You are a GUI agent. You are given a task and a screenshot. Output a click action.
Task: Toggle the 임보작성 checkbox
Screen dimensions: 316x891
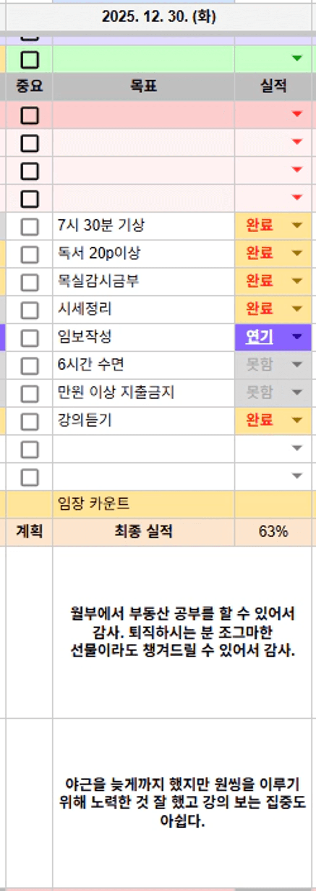tap(29, 338)
